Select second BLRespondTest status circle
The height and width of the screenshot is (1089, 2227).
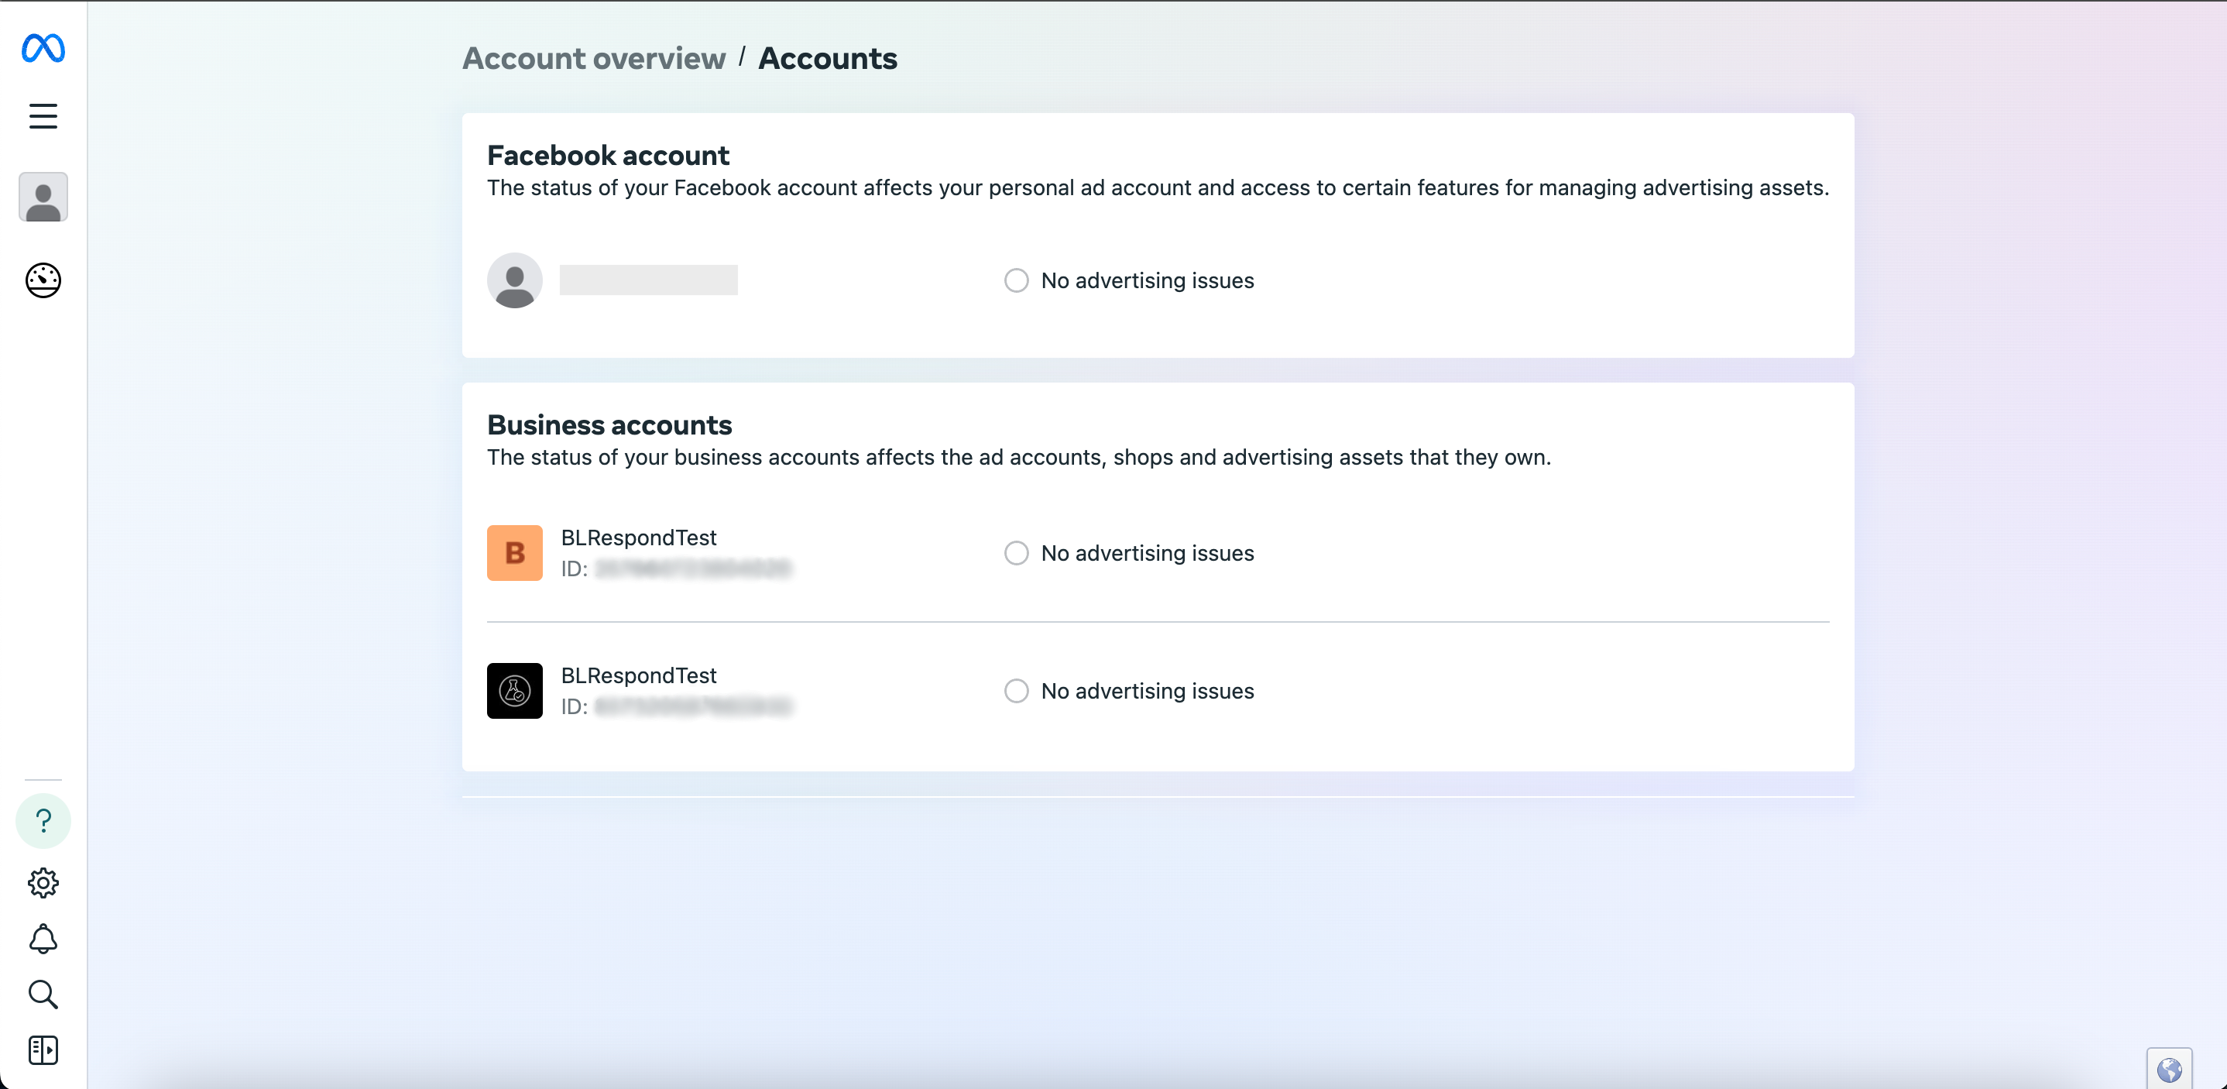point(1016,691)
